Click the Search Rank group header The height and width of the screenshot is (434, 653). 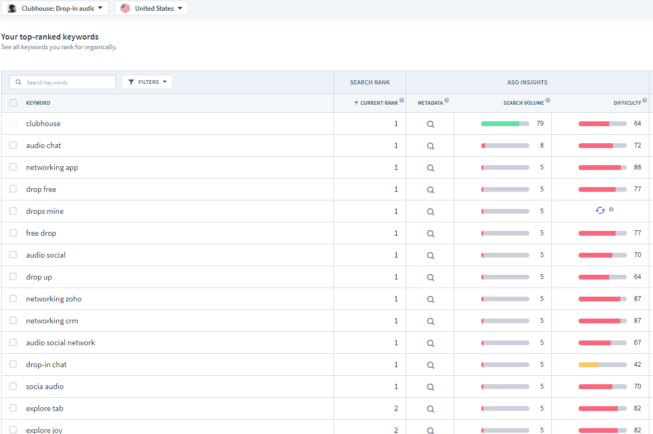coord(370,82)
